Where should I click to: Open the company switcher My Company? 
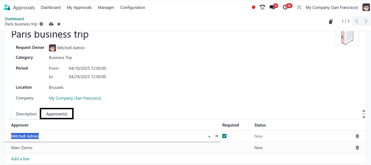(x=332, y=8)
